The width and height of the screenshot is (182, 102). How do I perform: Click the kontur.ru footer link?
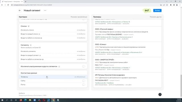tap(22, 93)
